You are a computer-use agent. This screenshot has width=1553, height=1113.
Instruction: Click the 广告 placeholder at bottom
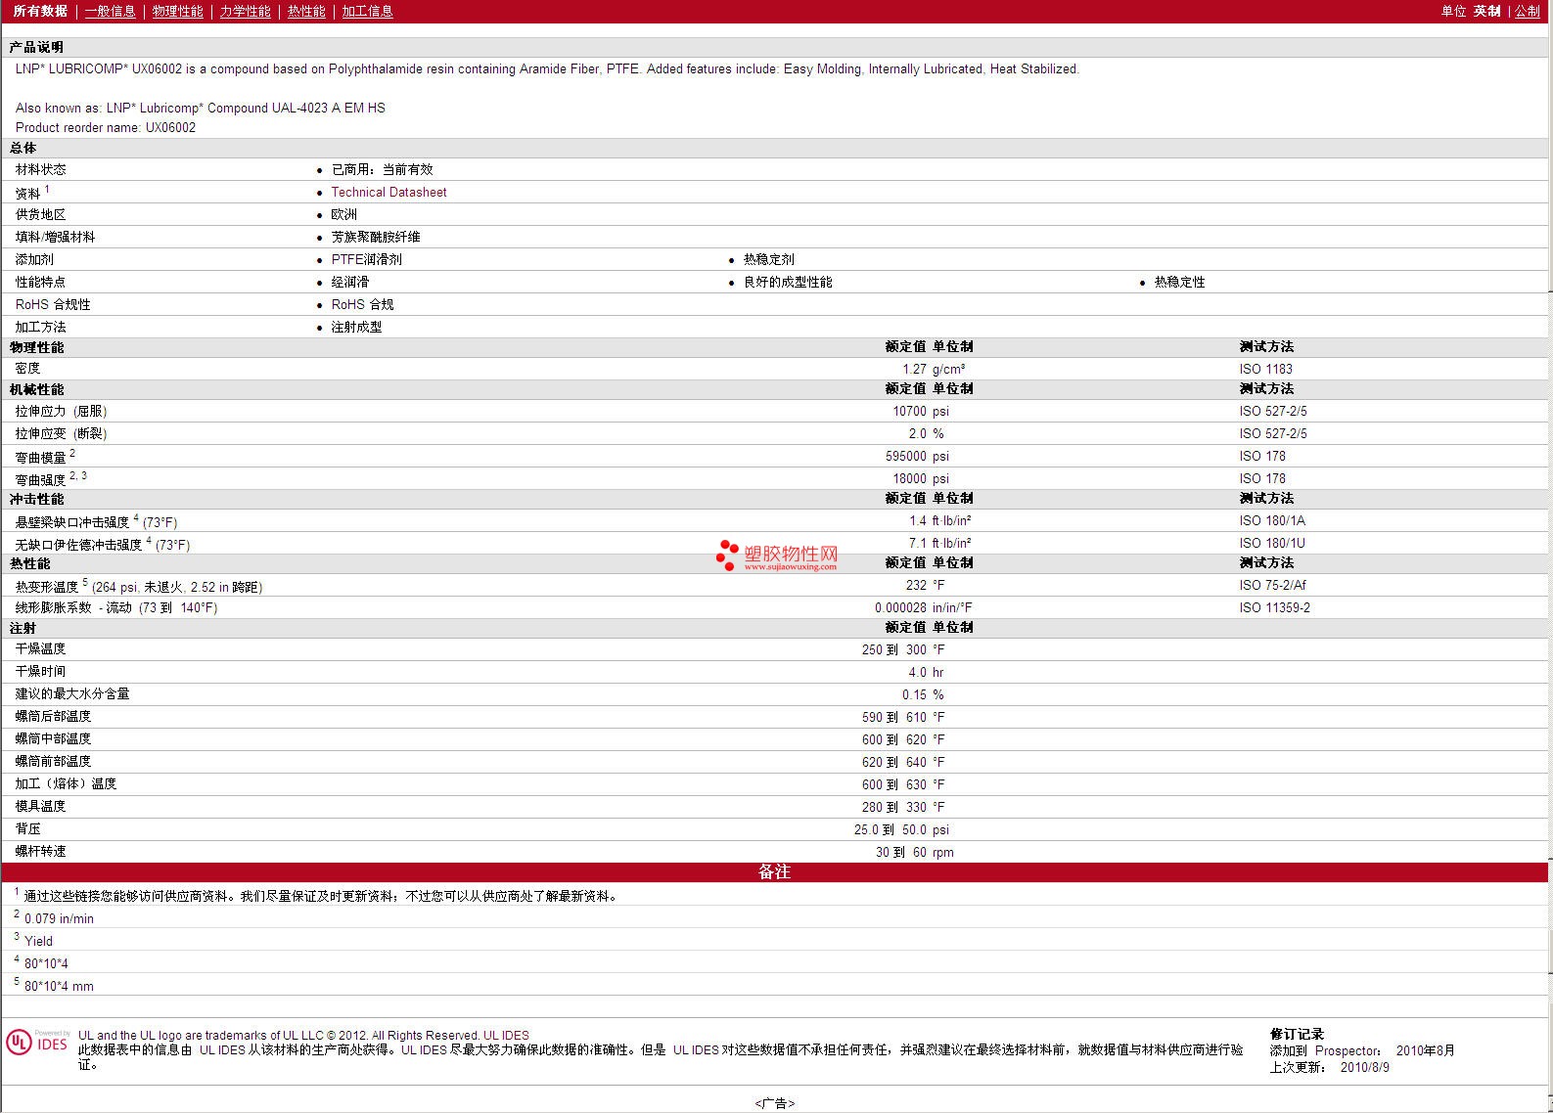pos(774,1102)
